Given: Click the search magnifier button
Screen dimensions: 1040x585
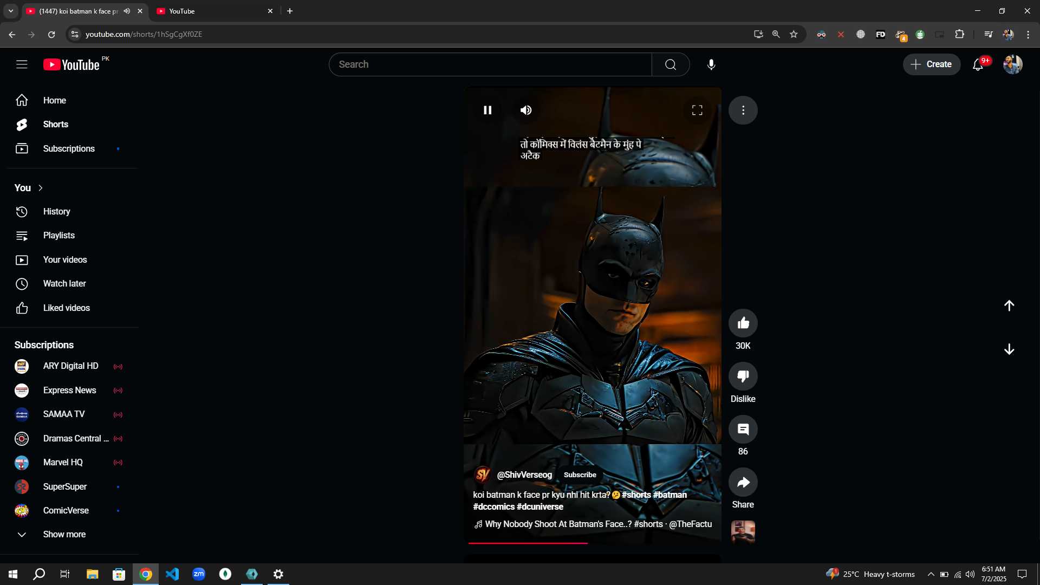Looking at the screenshot, I should coord(671,64).
